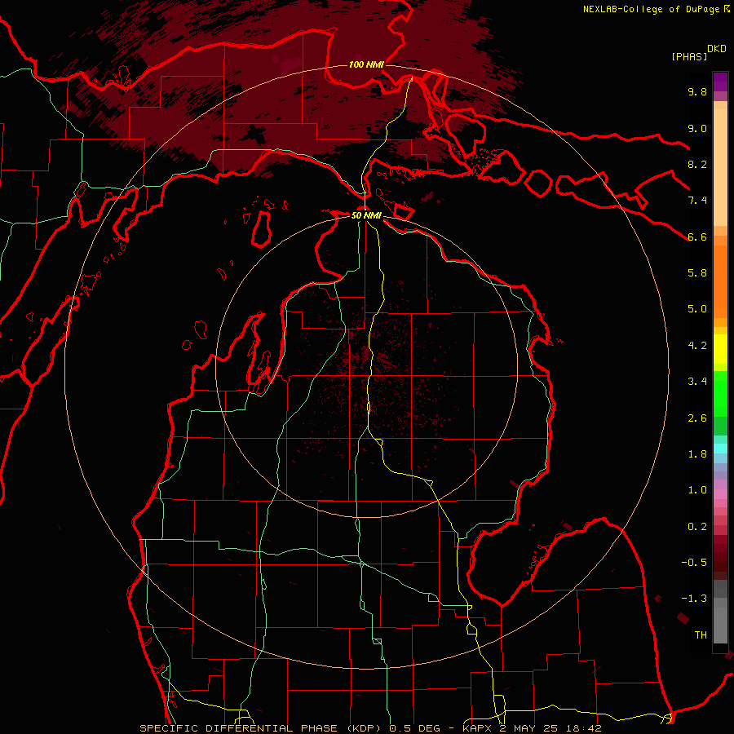
Task: Click the 6.6 scale value
Action: click(697, 237)
